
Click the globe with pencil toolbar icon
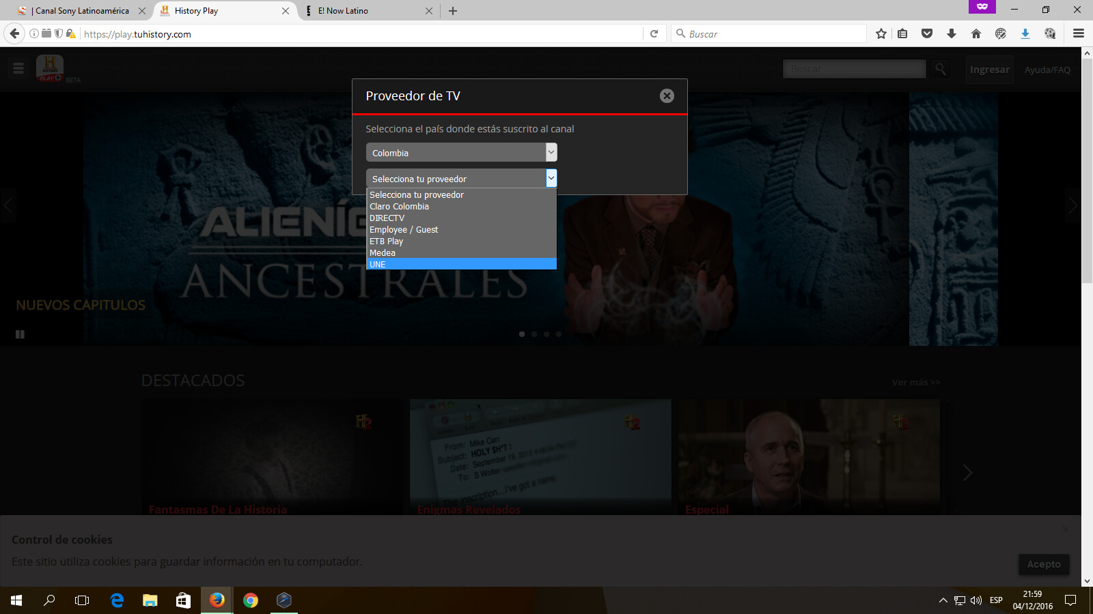[1001, 33]
